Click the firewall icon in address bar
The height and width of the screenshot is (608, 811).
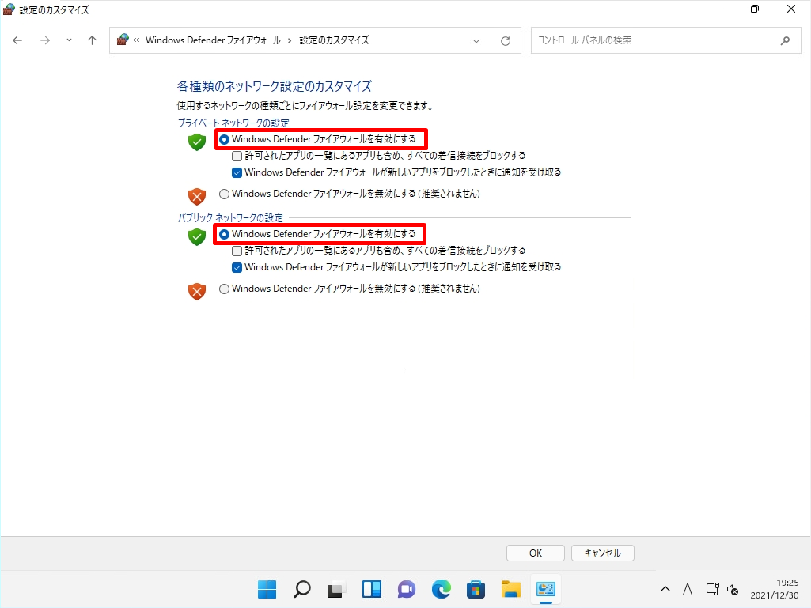click(123, 40)
